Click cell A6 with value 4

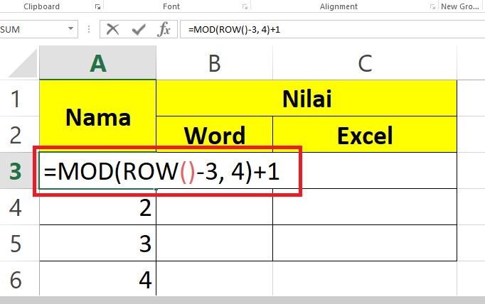coord(97,279)
